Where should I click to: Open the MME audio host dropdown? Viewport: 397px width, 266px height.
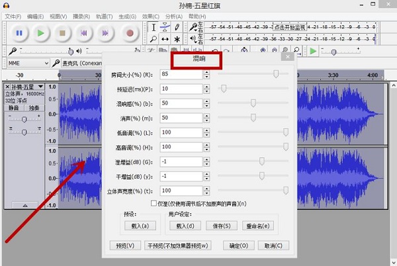pyautogui.click(x=26, y=63)
